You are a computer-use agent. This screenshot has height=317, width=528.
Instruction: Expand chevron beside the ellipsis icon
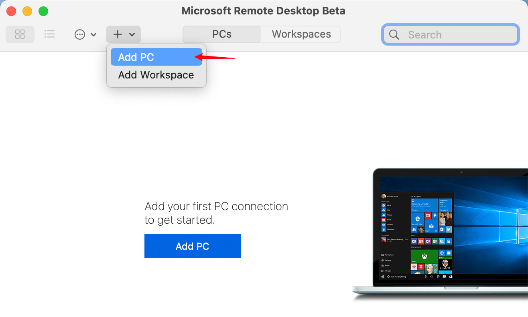tap(93, 35)
